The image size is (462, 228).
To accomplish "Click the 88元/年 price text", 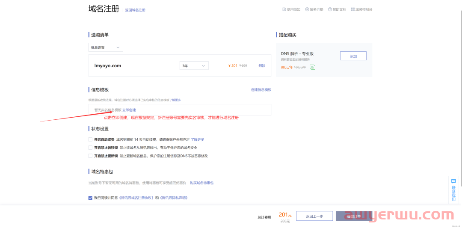I will 287,67.
